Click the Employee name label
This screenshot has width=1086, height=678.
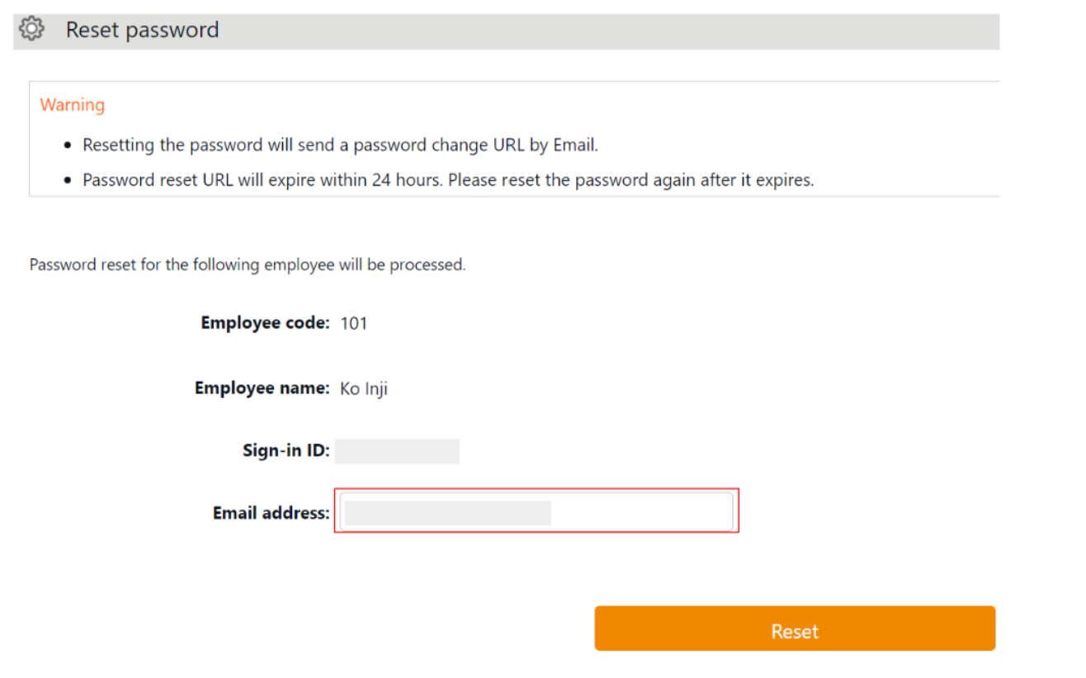pos(262,388)
